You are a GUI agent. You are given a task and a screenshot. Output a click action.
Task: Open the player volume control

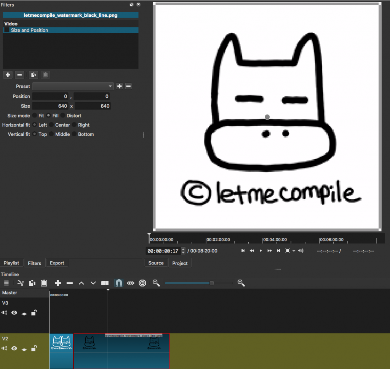point(301,251)
